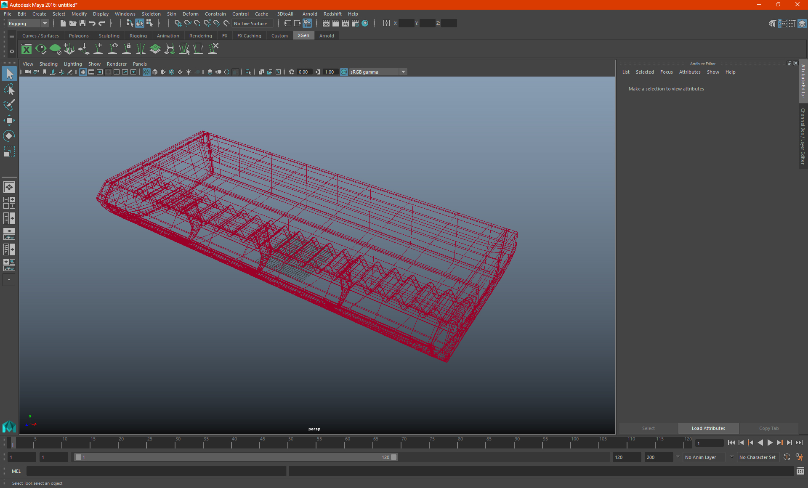Activate the Lasso select tool
The height and width of the screenshot is (488, 808).
tap(9, 90)
